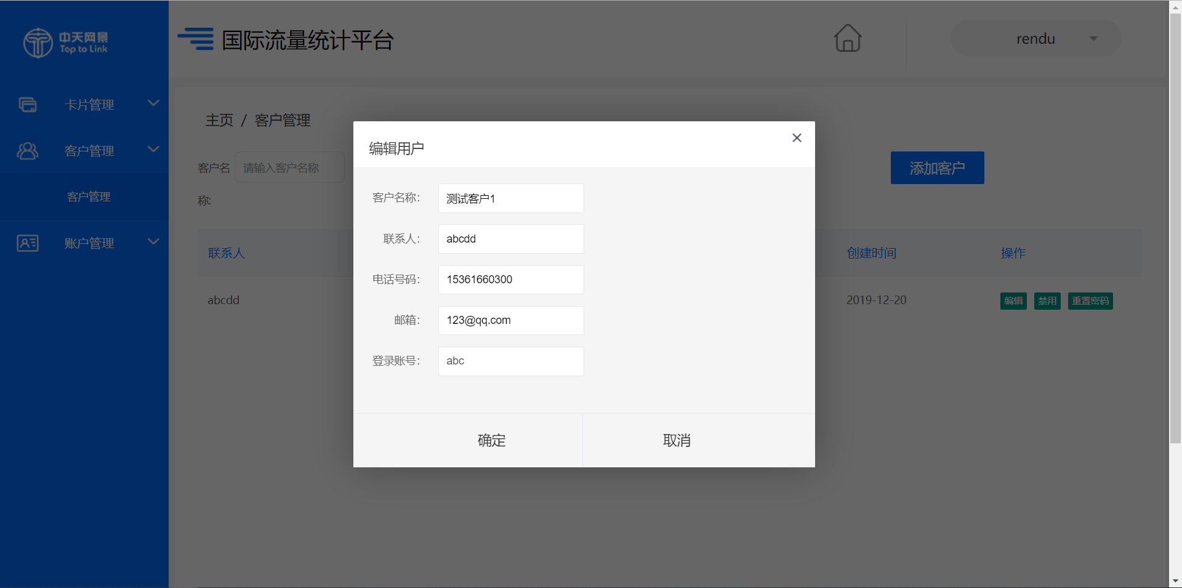Screen dimensions: 1182x588
Task: Open the rendu user dropdown arrow
Action: pyautogui.click(x=1093, y=39)
